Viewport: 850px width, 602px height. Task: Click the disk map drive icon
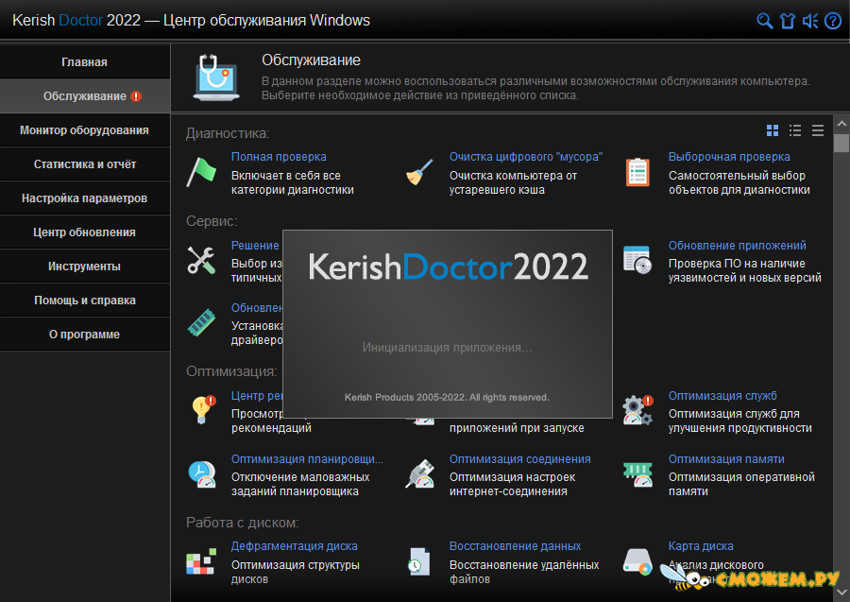click(637, 560)
